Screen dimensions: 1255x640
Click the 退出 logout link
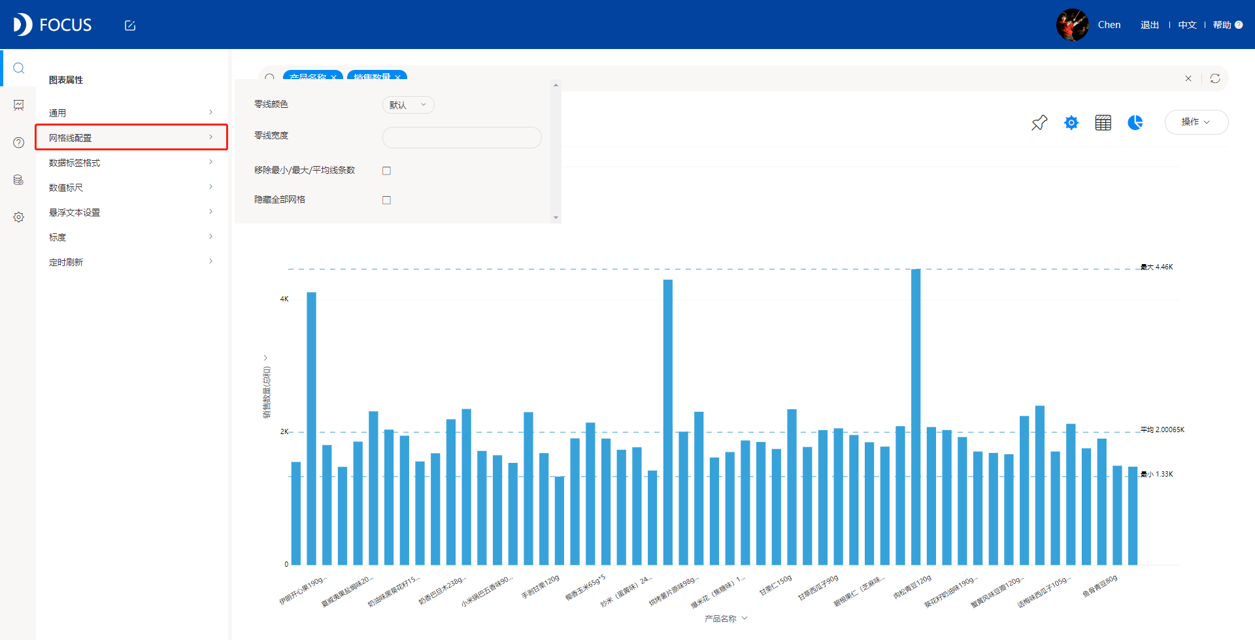click(x=1150, y=25)
